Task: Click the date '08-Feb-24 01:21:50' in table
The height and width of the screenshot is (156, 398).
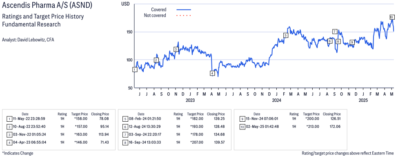Action: click(x=145, y=119)
